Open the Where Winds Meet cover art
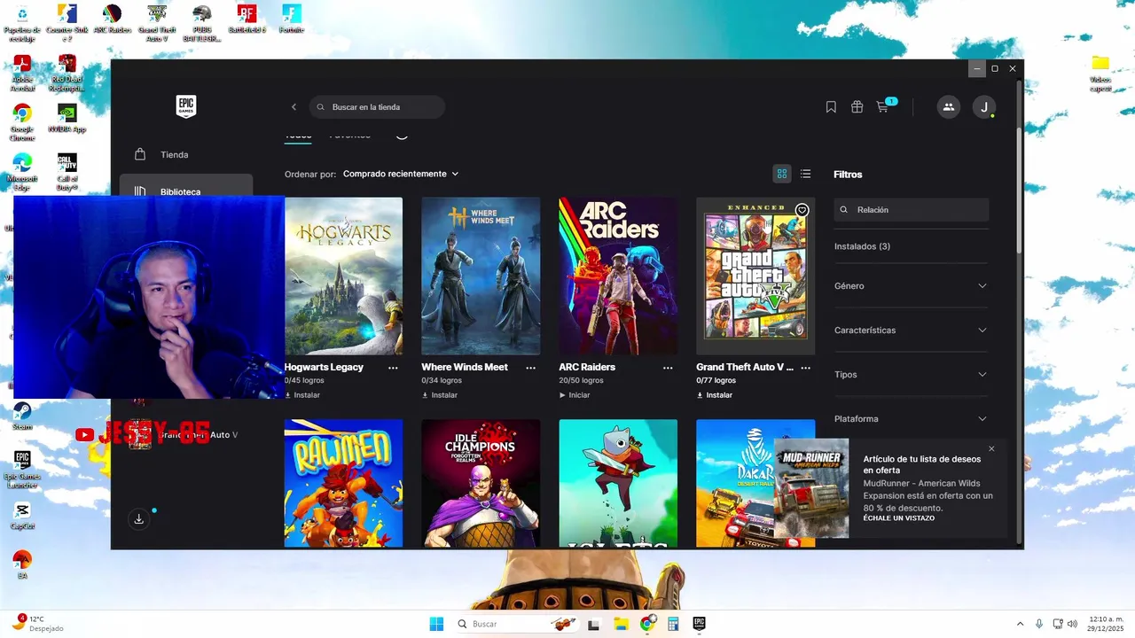 pos(481,276)
